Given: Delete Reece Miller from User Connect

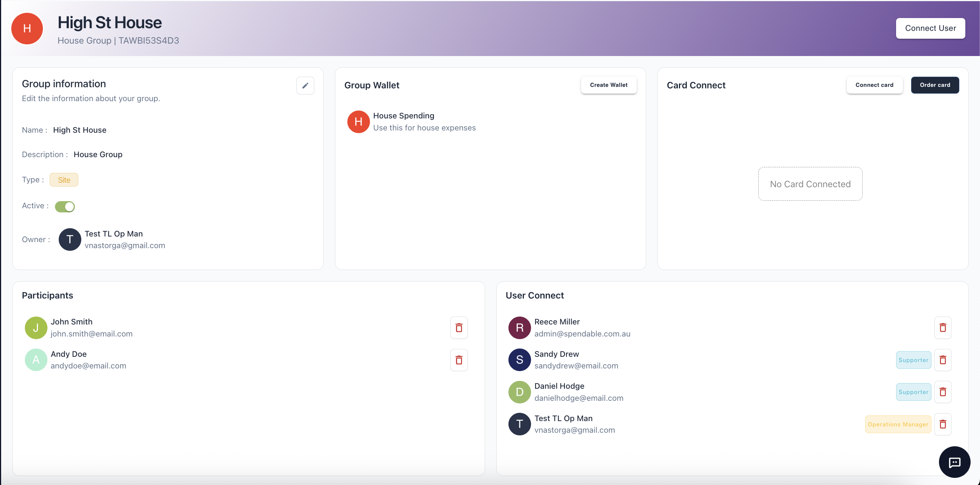Looking at the screenshot, I should [942, 327].
